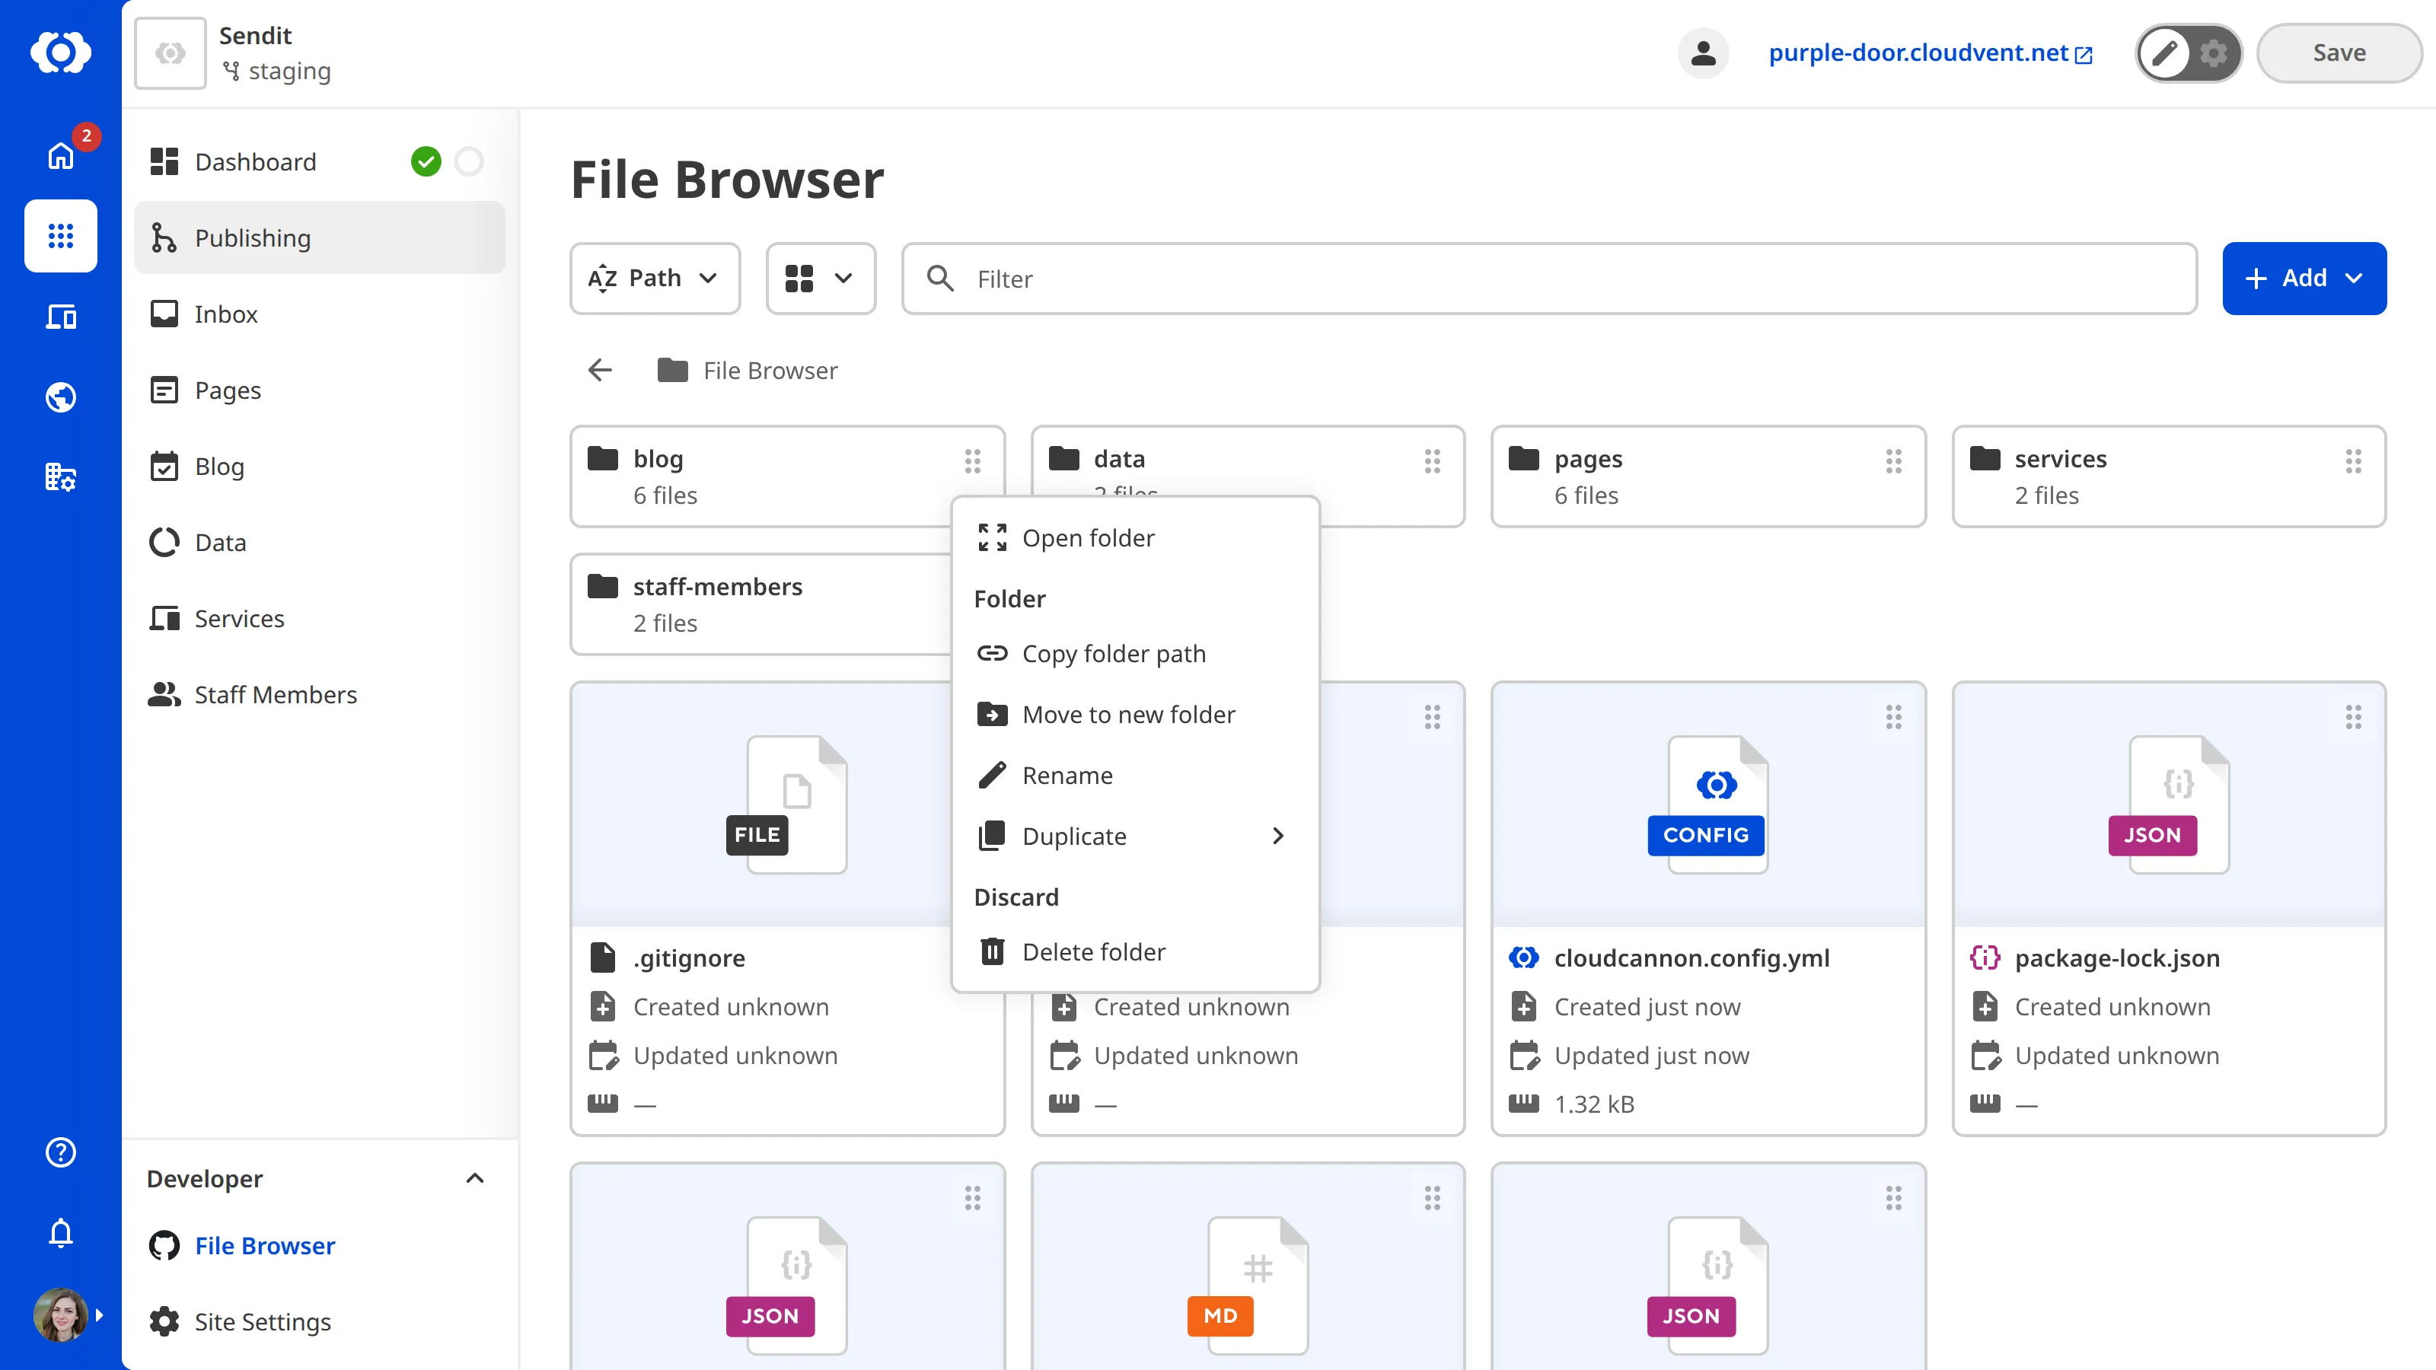Choose Open folder in context menu
The image size is (2436, 1370).
tap(1135, 538)
